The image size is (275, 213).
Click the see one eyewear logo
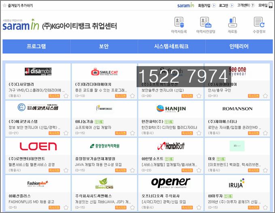pos(237,71)
